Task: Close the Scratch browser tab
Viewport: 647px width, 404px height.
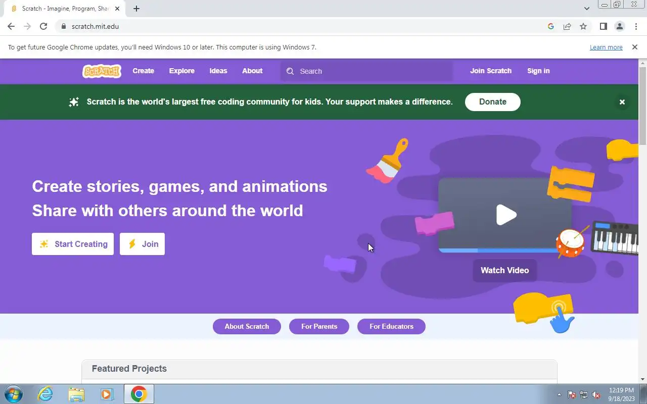Action: [x=117, y=9]
